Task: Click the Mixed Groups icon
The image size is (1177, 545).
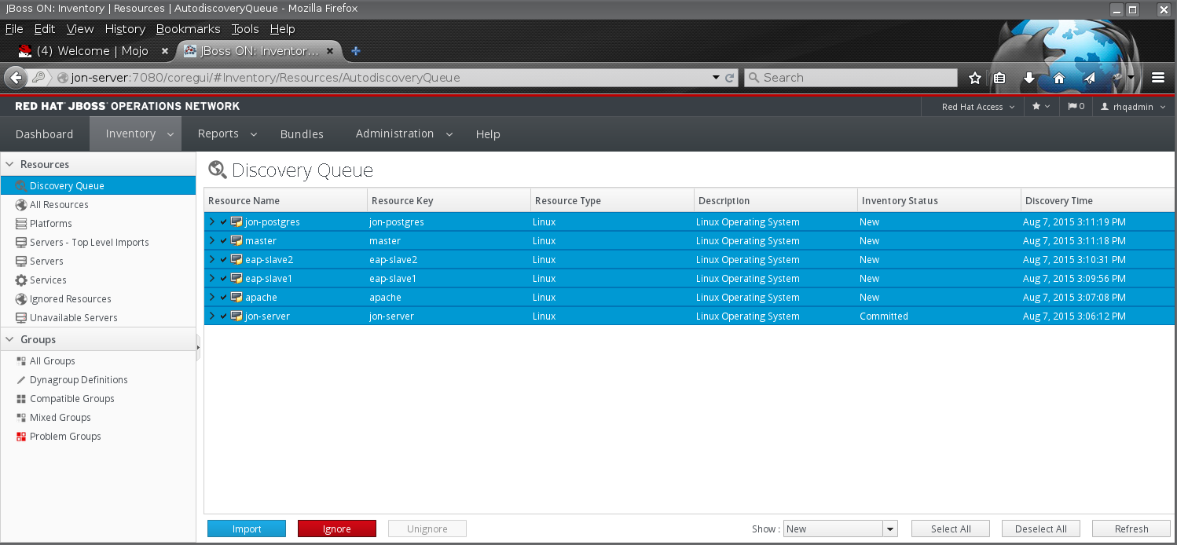Action: (x=22, y=418)
